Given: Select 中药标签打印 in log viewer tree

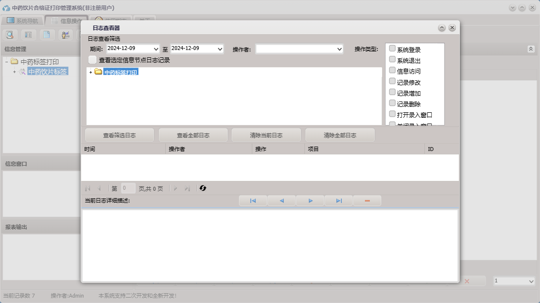Looking at the screenshot, I should click(120, 72).
